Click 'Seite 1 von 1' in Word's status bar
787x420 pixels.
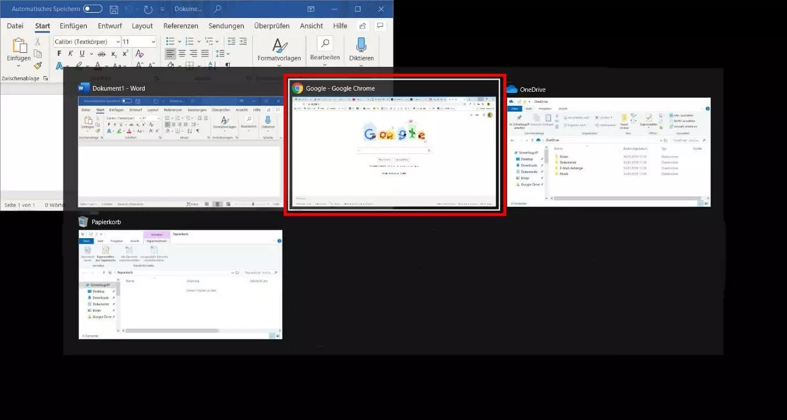20,205
